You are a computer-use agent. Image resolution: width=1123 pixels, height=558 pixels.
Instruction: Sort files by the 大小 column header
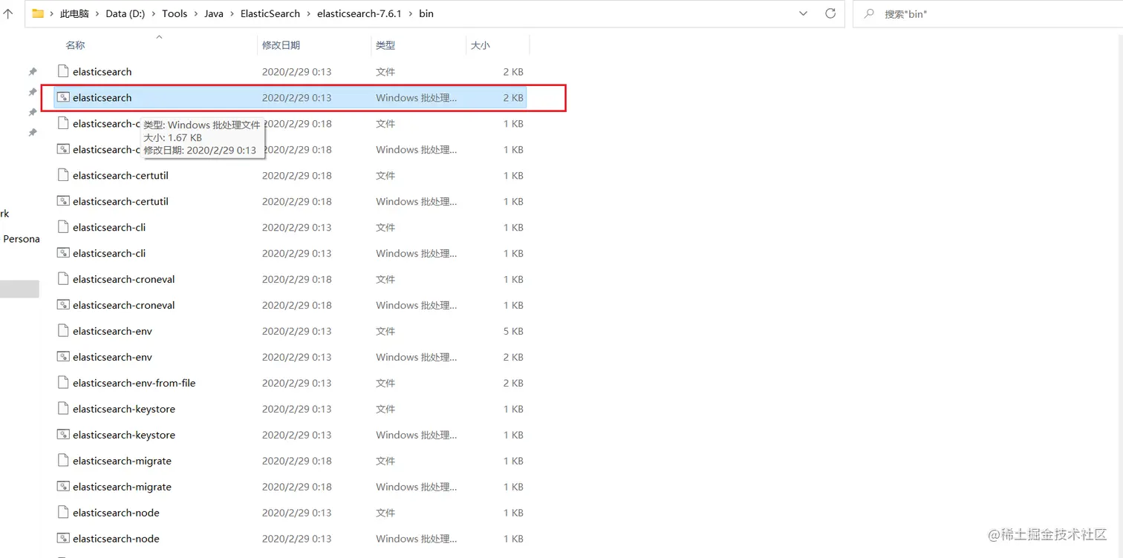(480, 45)
